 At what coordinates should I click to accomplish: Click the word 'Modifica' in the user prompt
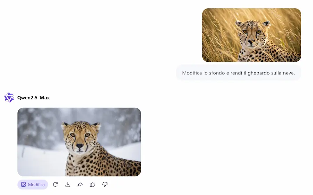192,73
